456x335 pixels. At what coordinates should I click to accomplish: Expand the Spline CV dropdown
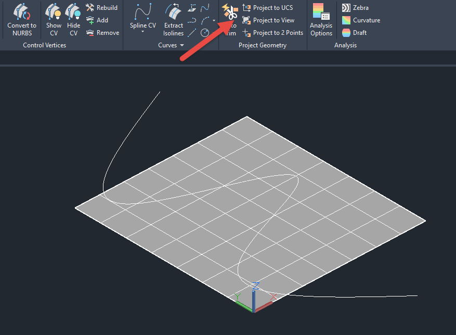point(142,31)
